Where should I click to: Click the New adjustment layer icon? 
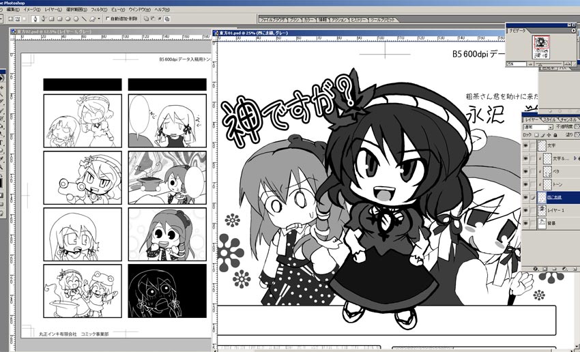[x=564, y=269]
